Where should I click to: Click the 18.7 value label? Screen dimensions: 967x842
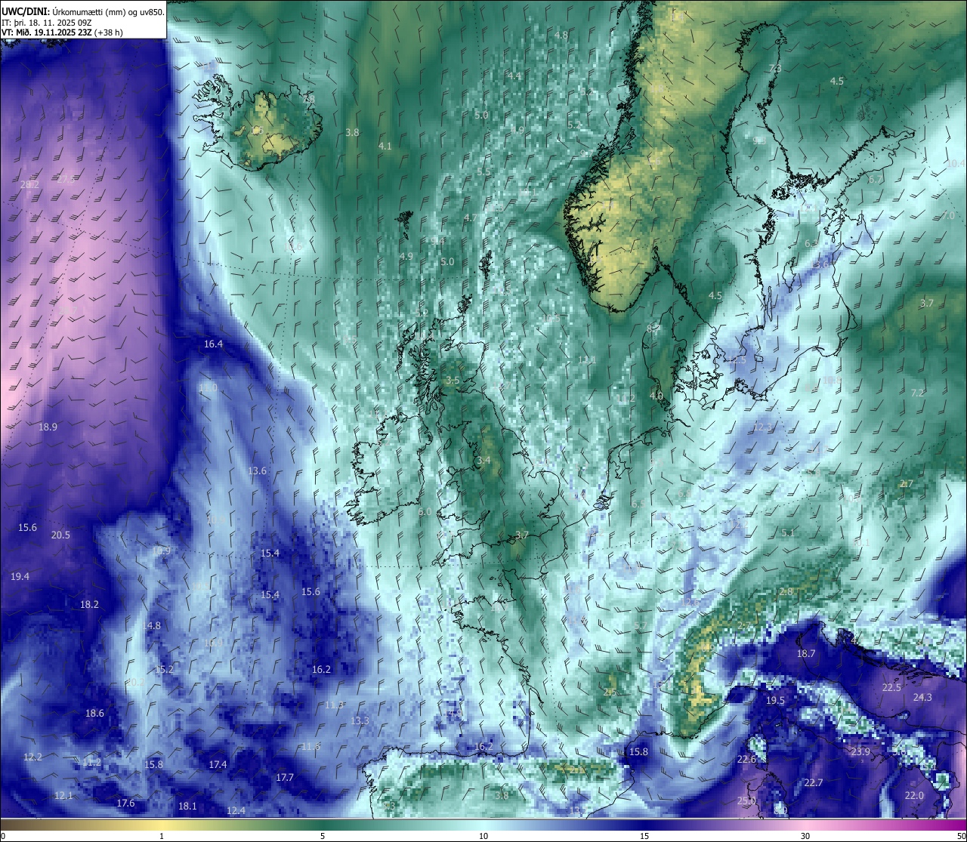tap(806, 654)
